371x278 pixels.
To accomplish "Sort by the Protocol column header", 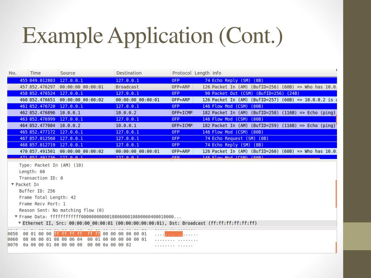I will pyautogui.click(x=182, y=73).
